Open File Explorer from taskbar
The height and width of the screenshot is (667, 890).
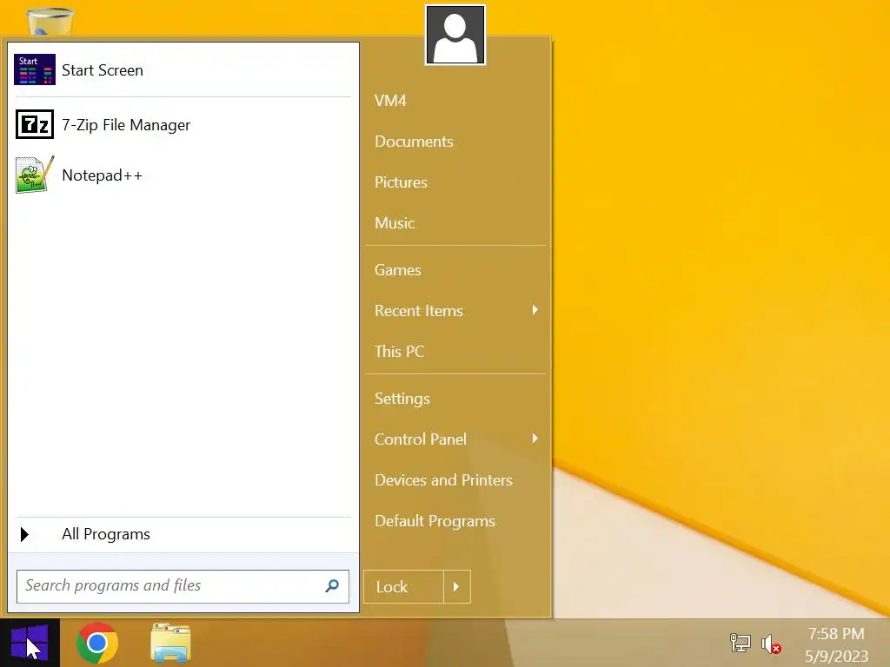[170, 643]
